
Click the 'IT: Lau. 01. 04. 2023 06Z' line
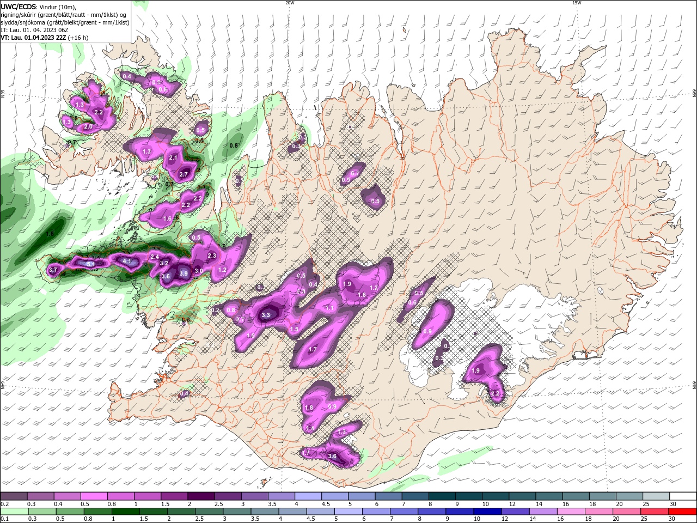[x=34, y=30]
